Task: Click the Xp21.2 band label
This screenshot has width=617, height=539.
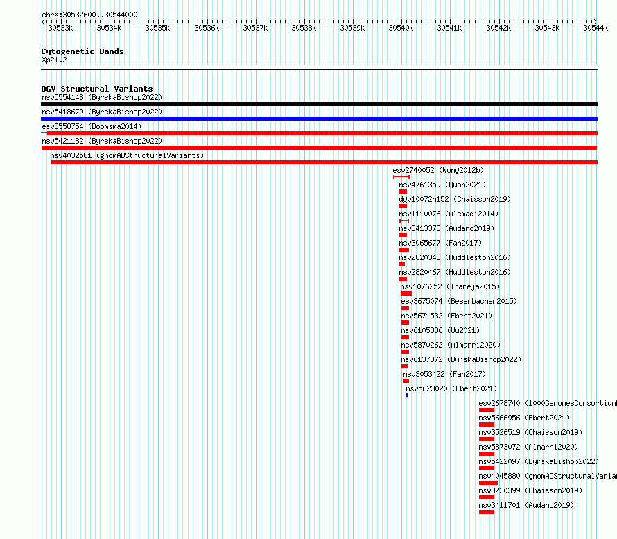Action: coord(54,60)
